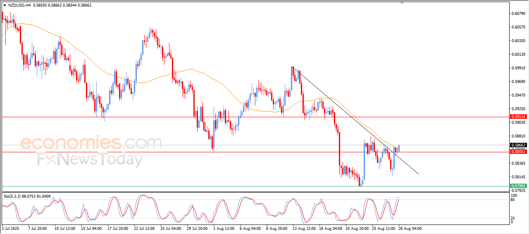Screen dimensions: 529x234
Task: Click the 13 Aug 12:00 date label
Action: pyautogui.click(x=303, y=228)
